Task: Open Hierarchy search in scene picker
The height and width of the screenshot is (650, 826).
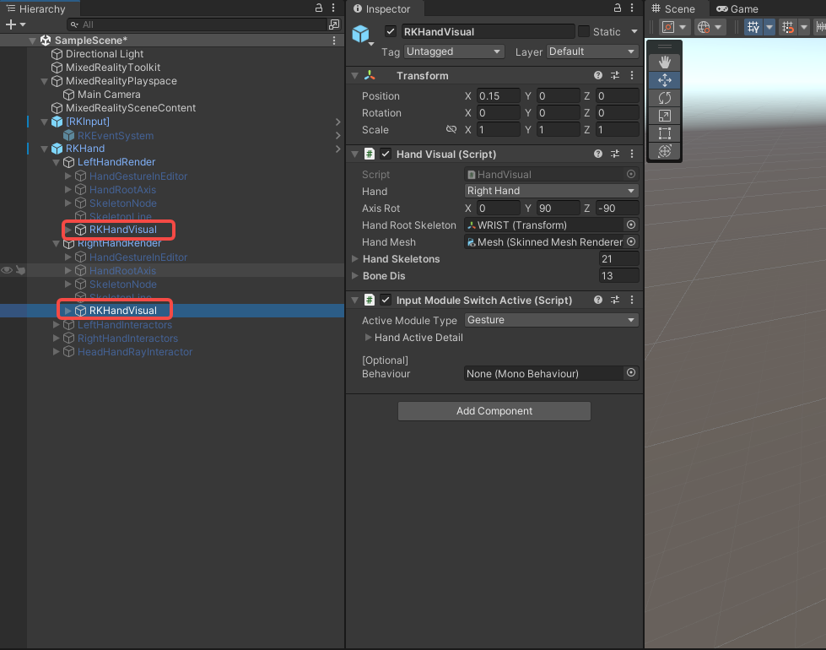Action: point(334,24)
